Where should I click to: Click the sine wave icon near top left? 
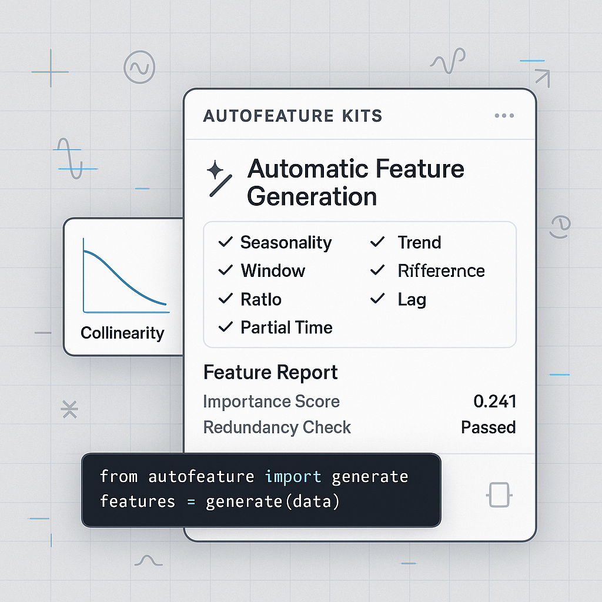pos(139,68)
